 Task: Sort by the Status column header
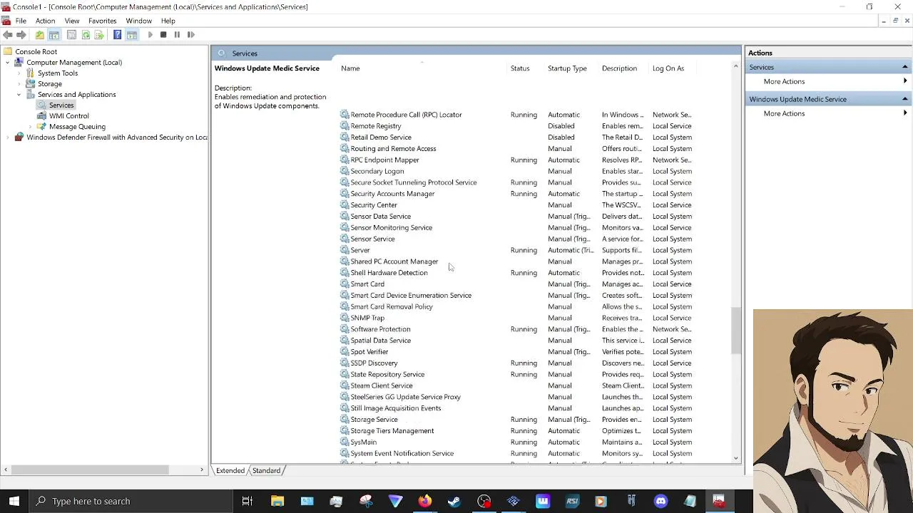[x=520, y=68]
